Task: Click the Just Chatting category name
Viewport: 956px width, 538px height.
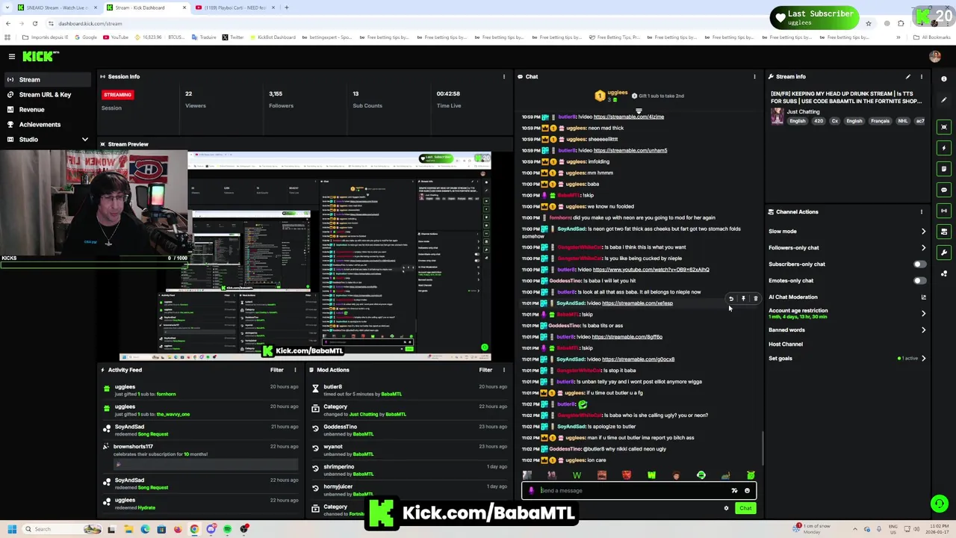Action: 803,112
